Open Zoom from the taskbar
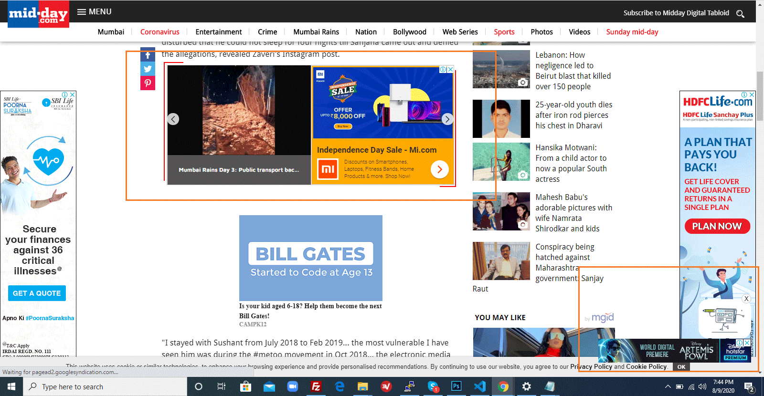Image resolution: width=764 pixels, height=396 pixels. pyautogui.click(x=292, y=386)
